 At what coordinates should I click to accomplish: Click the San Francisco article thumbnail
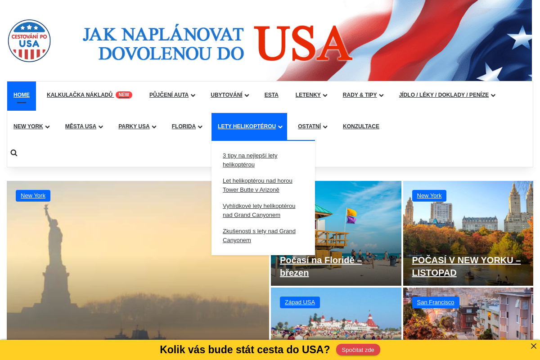click(x=468, y=322)
